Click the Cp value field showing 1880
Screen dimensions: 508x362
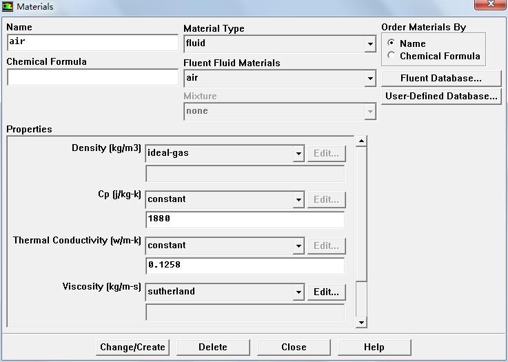pyautogui.click(x=245, y=219)
